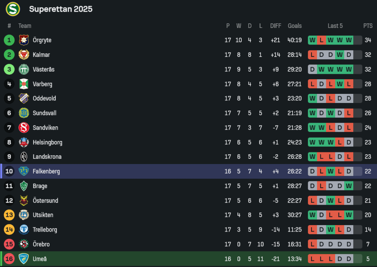
Task: Click the DIFF column header
Action: click(276, 26)
